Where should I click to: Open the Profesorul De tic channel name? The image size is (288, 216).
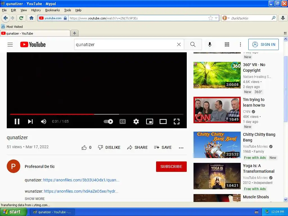pyautogui.click(x=40, y=166)
